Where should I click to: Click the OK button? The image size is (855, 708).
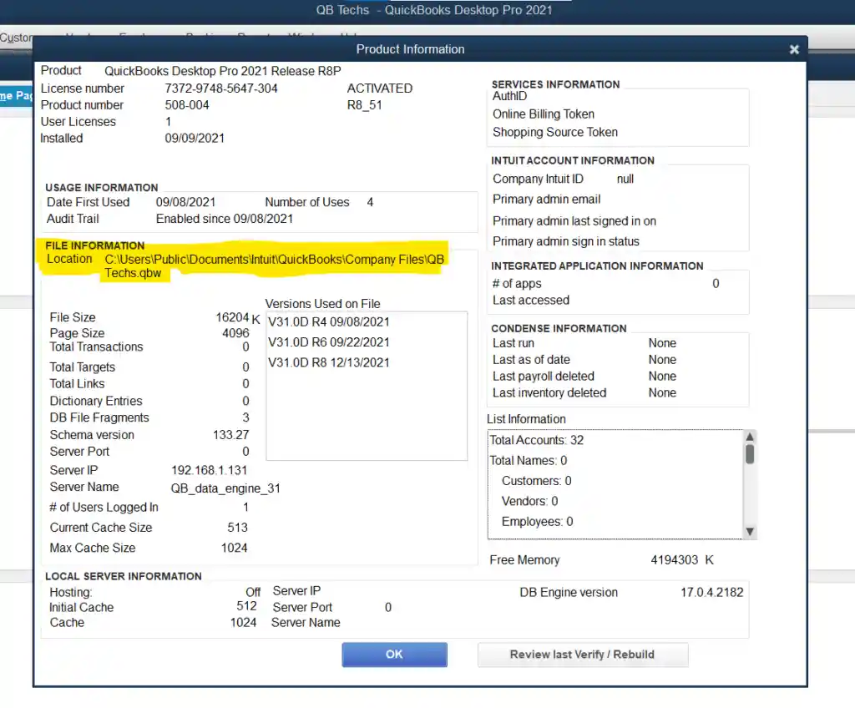coord(394,654)
